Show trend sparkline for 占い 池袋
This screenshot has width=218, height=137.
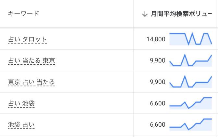click(190, 103)
